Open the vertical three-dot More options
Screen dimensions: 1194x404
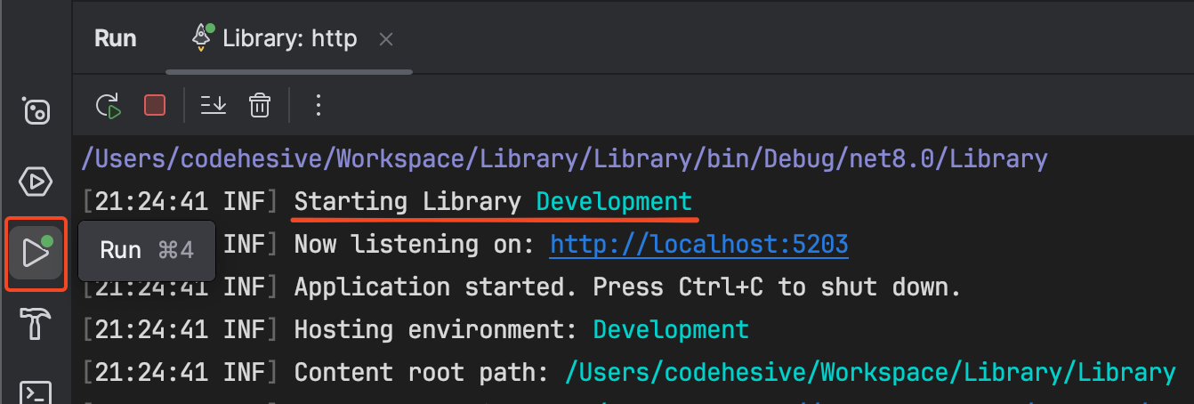click(319, 106)
